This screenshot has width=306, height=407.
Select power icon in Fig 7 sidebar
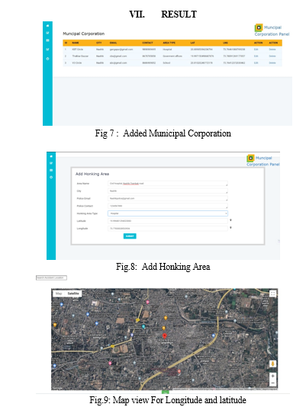47,59
